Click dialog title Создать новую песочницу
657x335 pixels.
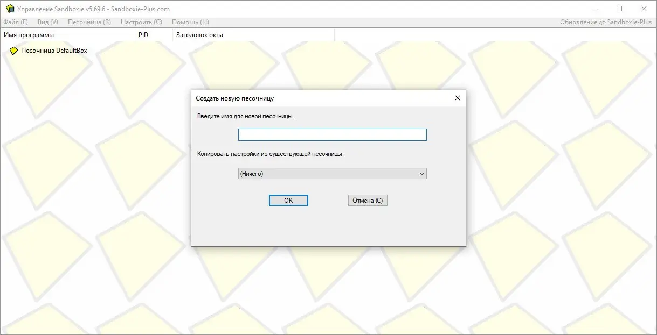[234, 98]
